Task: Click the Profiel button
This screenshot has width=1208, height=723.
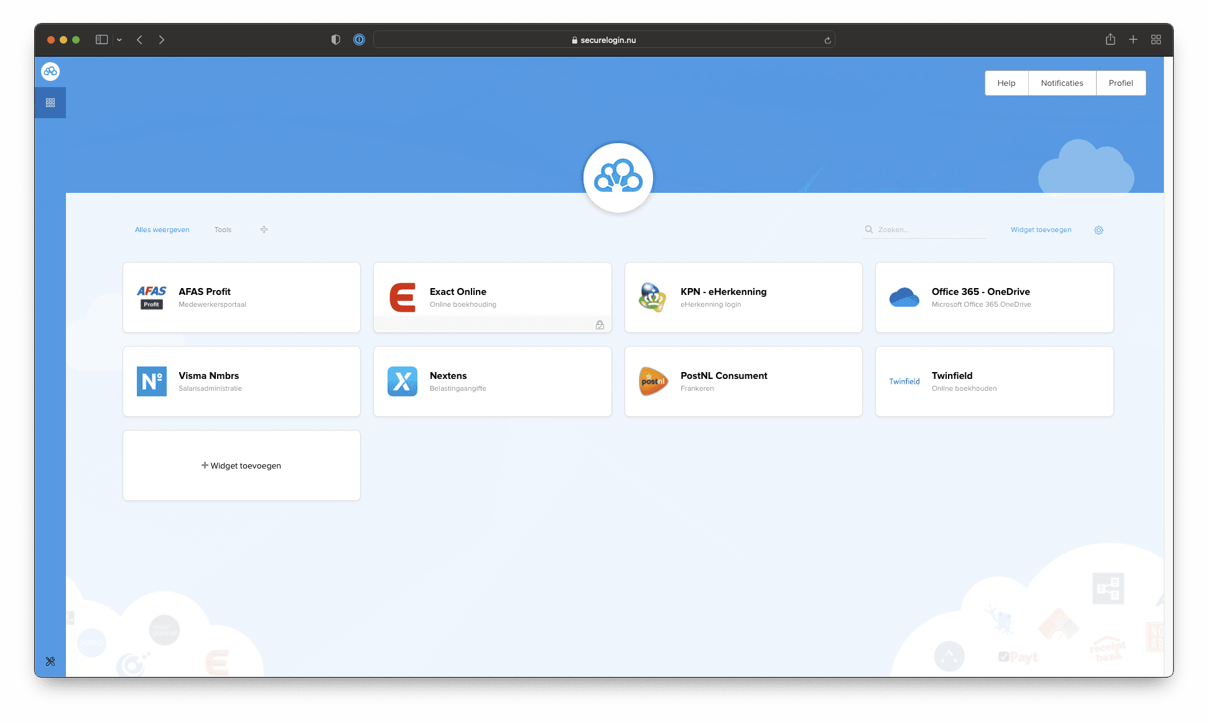Action: click(x=1120, y=83)
